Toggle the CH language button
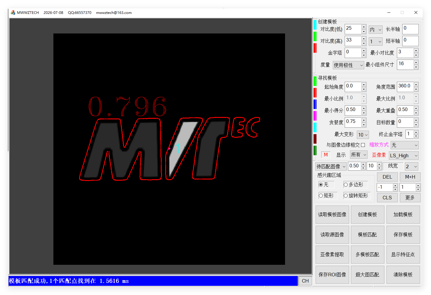The width and height of the screenshot is (431, 295). click(305, 281)
